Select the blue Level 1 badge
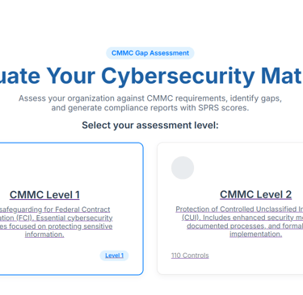Screen dimensions: 303x295 (x=114, y=256)
